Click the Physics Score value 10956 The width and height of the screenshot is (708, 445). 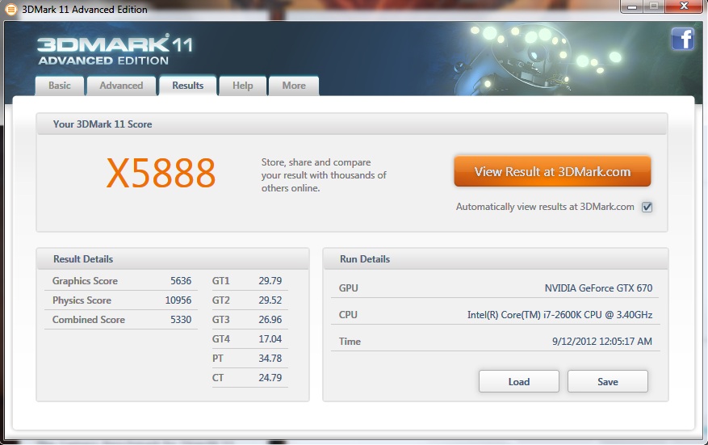(178, 300)
